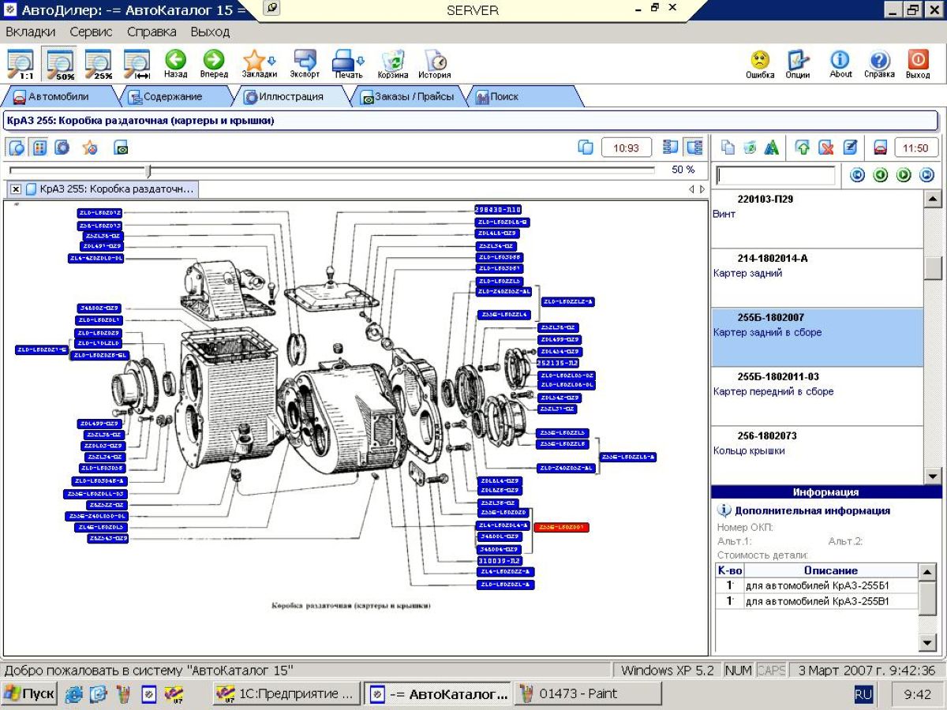
Task: Select part 220103-П29 Винт
Action: 817,219
